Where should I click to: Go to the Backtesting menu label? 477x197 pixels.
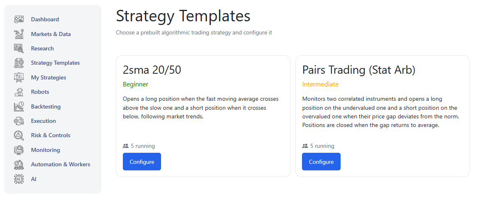click(x=46, y=106)
